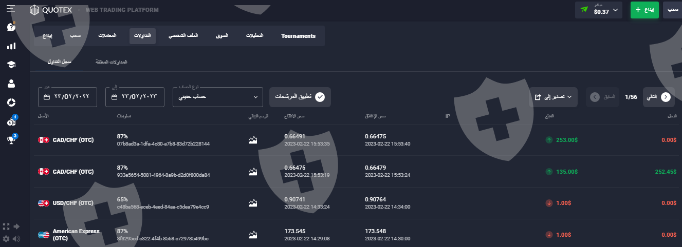Viewport: 682px width, 247px height.
Task: Open chart for American Express trade
Action: tap(252, 235)
